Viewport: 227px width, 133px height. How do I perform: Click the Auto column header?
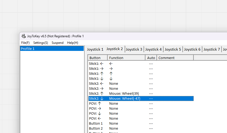click(151, 58)
